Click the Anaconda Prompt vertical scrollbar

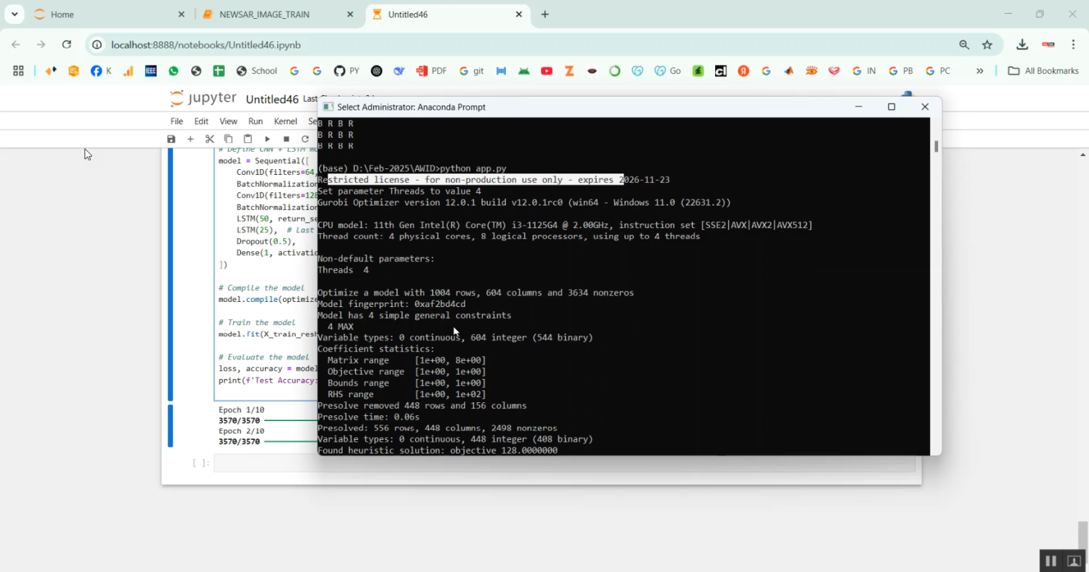pyautogui.click(x=936, y=290)
